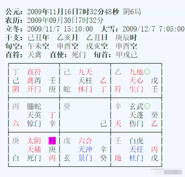Click the 开门 gate
Image resolution: width=185 pixels, height=177 pixels.
(34, 89)
